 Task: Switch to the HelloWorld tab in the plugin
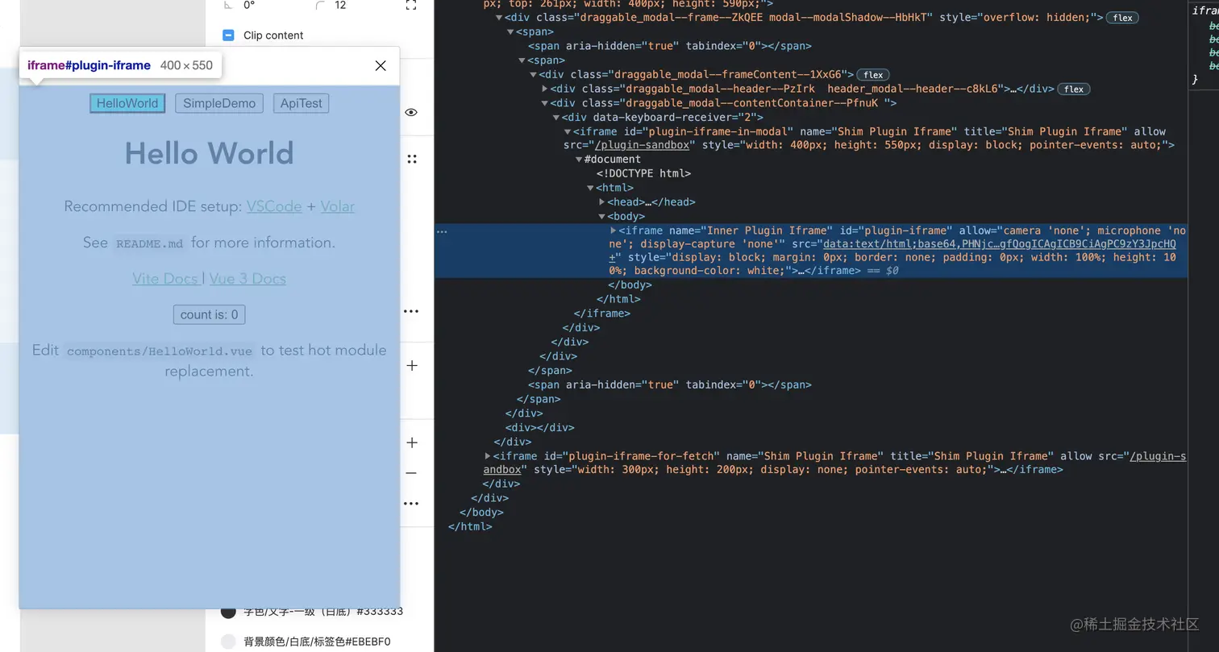(x=127, y=103)
